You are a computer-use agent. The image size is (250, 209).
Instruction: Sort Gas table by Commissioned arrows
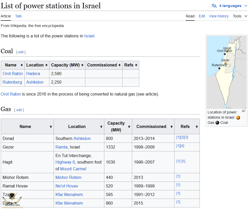(171, 127)
